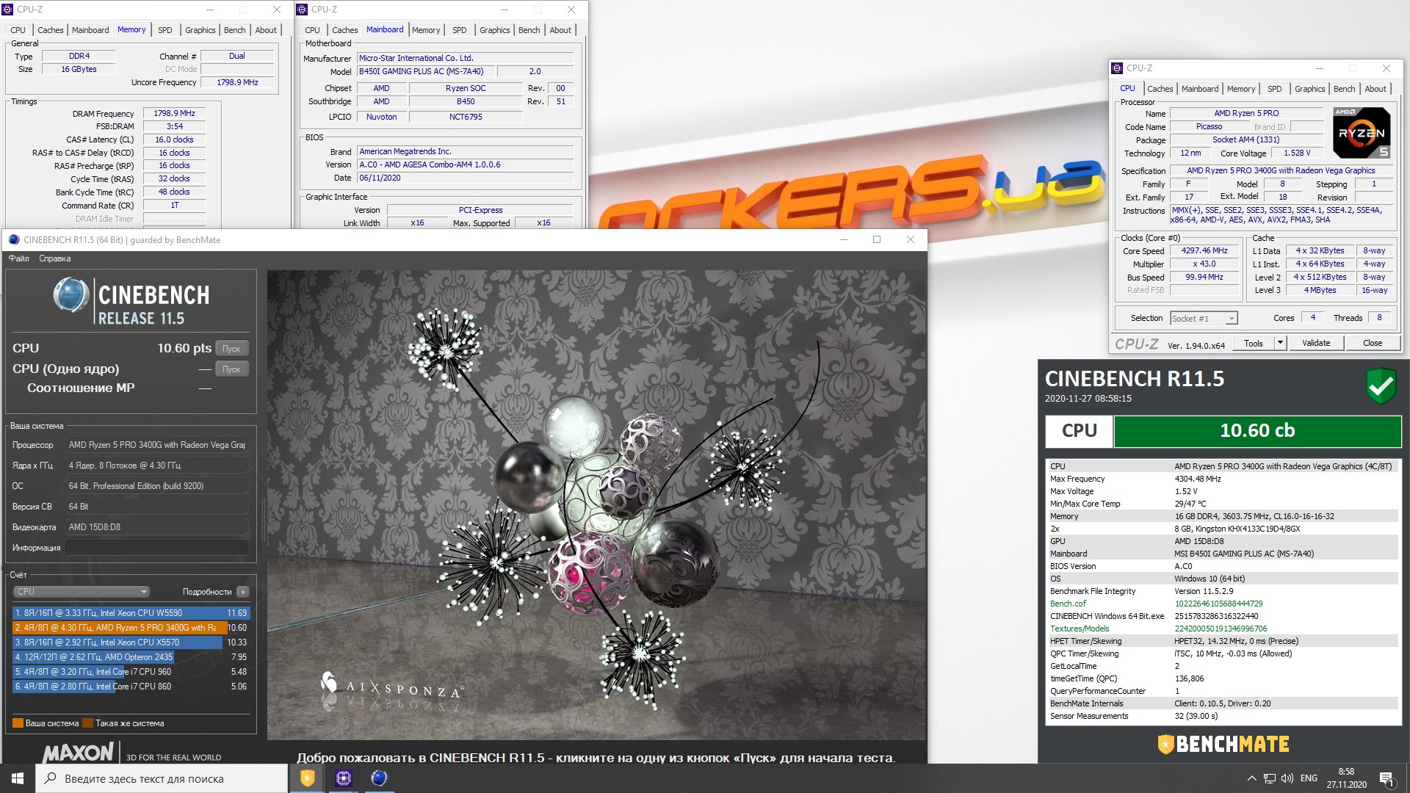Click the AMD Ryzen 5 logo image

pos(1362,133)
